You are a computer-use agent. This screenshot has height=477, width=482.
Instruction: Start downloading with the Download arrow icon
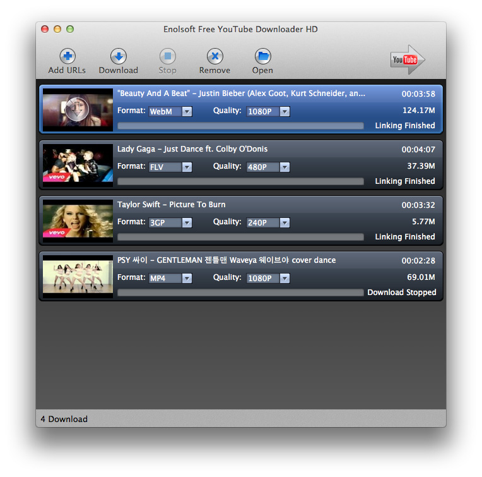pyautogui.click(x=119, y=56)
